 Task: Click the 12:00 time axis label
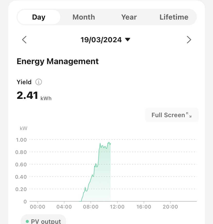[x=117, y=207]
